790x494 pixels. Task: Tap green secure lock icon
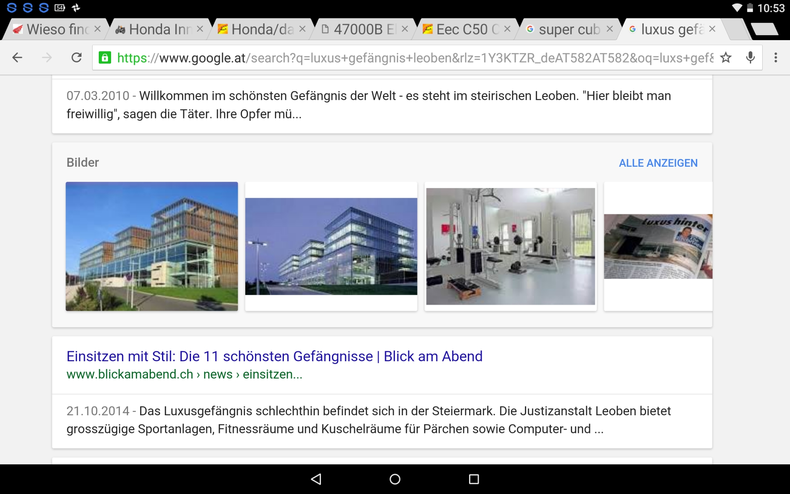pos(105,58)
